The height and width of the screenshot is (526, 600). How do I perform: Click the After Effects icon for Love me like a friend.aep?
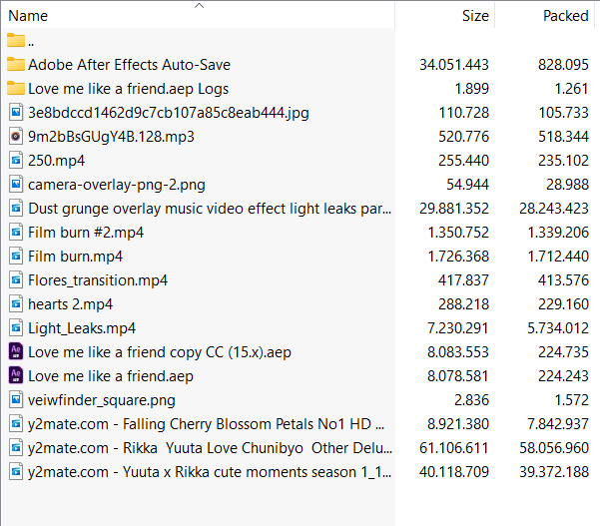(15, 376)
